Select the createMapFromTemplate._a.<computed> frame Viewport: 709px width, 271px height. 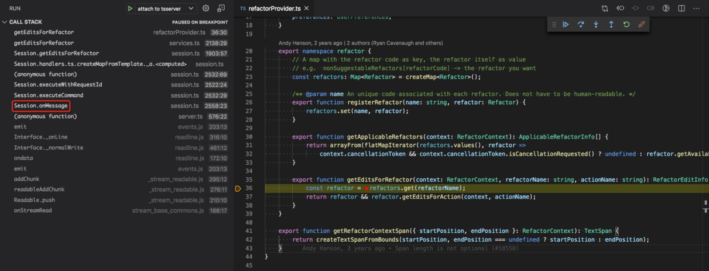pos(117,64)
